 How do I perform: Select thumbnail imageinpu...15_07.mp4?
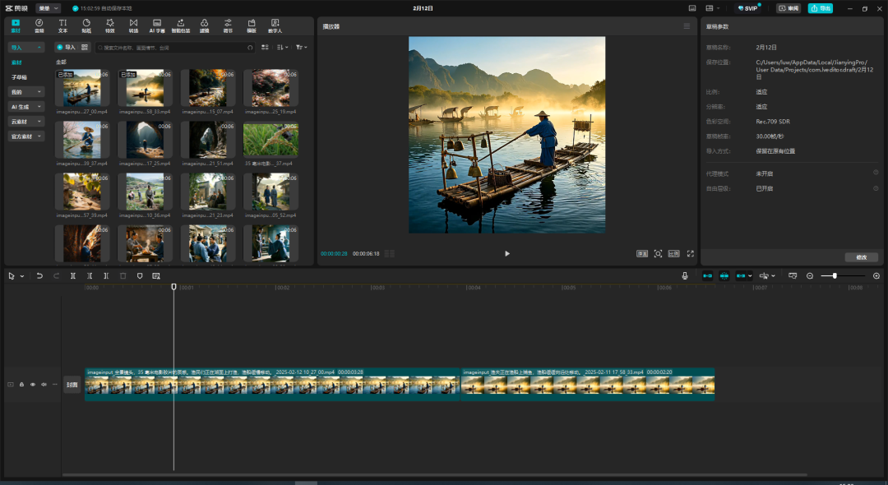pyautogui.click(x=208, y=88)
